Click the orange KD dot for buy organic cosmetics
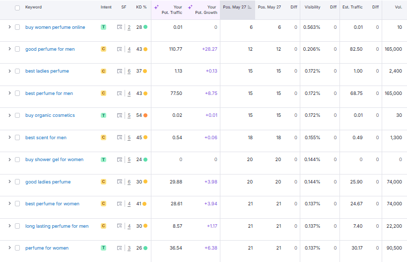 coord(145,115)
